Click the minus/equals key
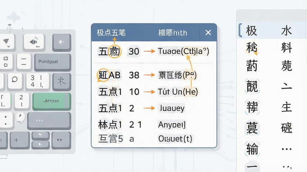The height and width of the screenshot is (172, 307). pyautogui.click(x=24, y=62)
